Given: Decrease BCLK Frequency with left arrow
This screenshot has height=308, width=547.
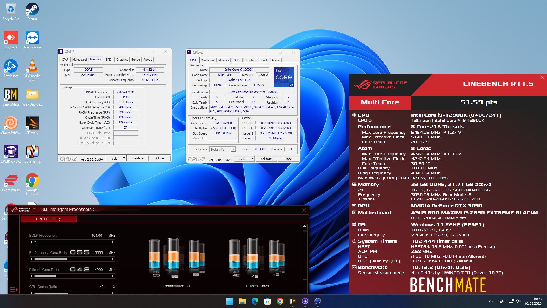Looking at the screenshot, I should click(x=31, y=242).
